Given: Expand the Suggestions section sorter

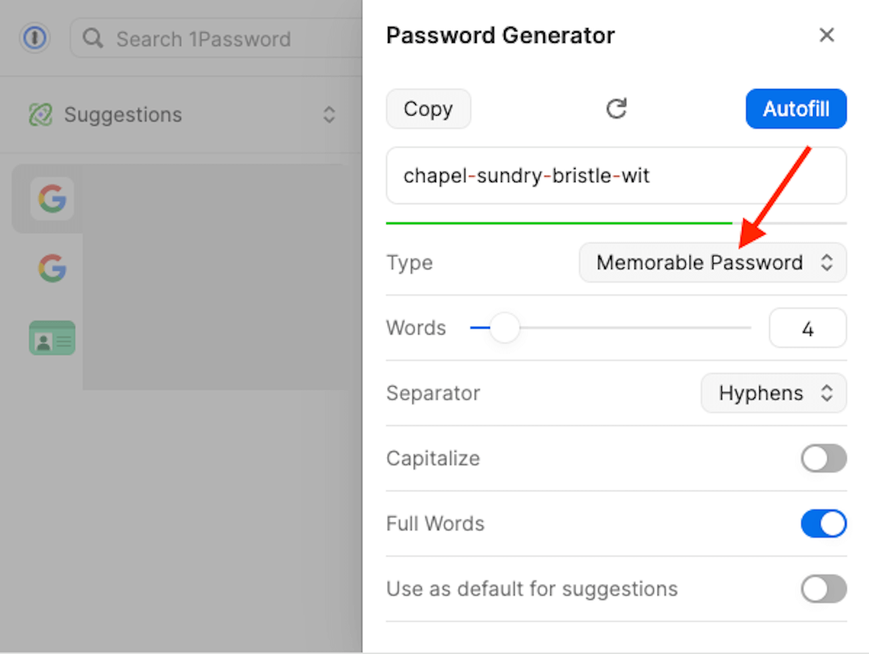Looking at the screenshot, I should (x=330, y=114).
